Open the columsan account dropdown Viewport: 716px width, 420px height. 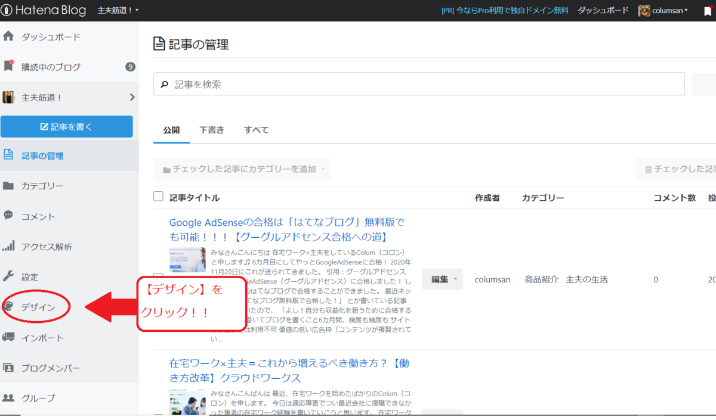pos(670,11)
